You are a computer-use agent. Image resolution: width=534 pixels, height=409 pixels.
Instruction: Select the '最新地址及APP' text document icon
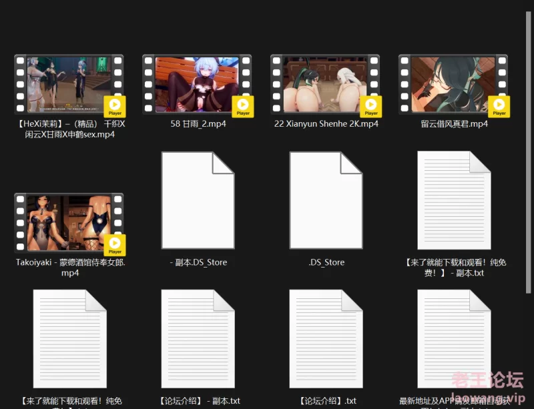point(454,339)
